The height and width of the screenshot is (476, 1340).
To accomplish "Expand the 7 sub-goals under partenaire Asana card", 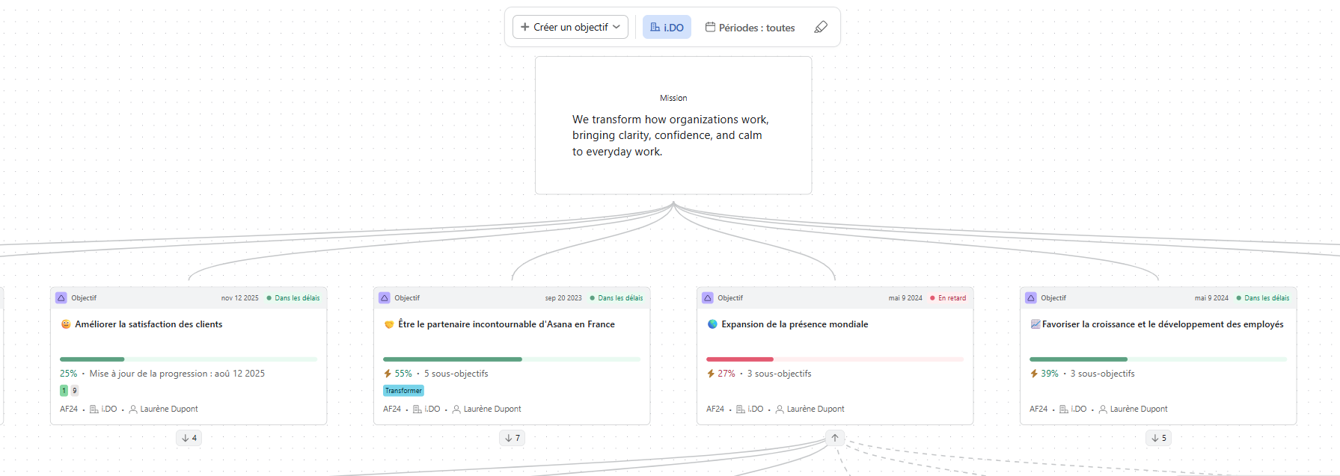I will click(x=513, y=438).
